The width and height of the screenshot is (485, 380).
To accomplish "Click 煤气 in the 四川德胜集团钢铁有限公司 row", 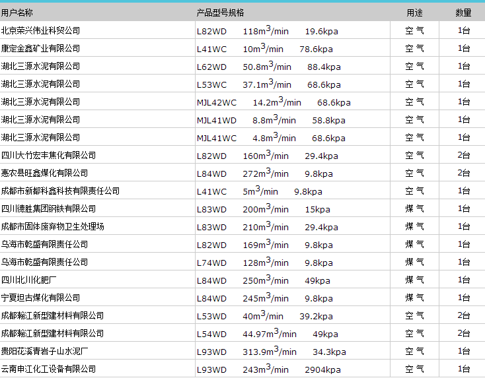I will [414, 208].
